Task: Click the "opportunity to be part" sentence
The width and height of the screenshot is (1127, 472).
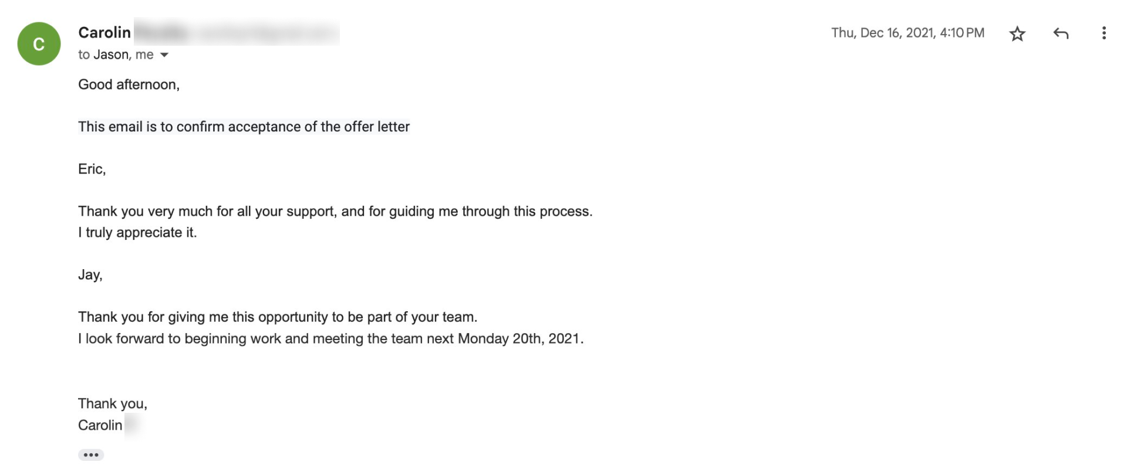Action: [x=278, y=317]
